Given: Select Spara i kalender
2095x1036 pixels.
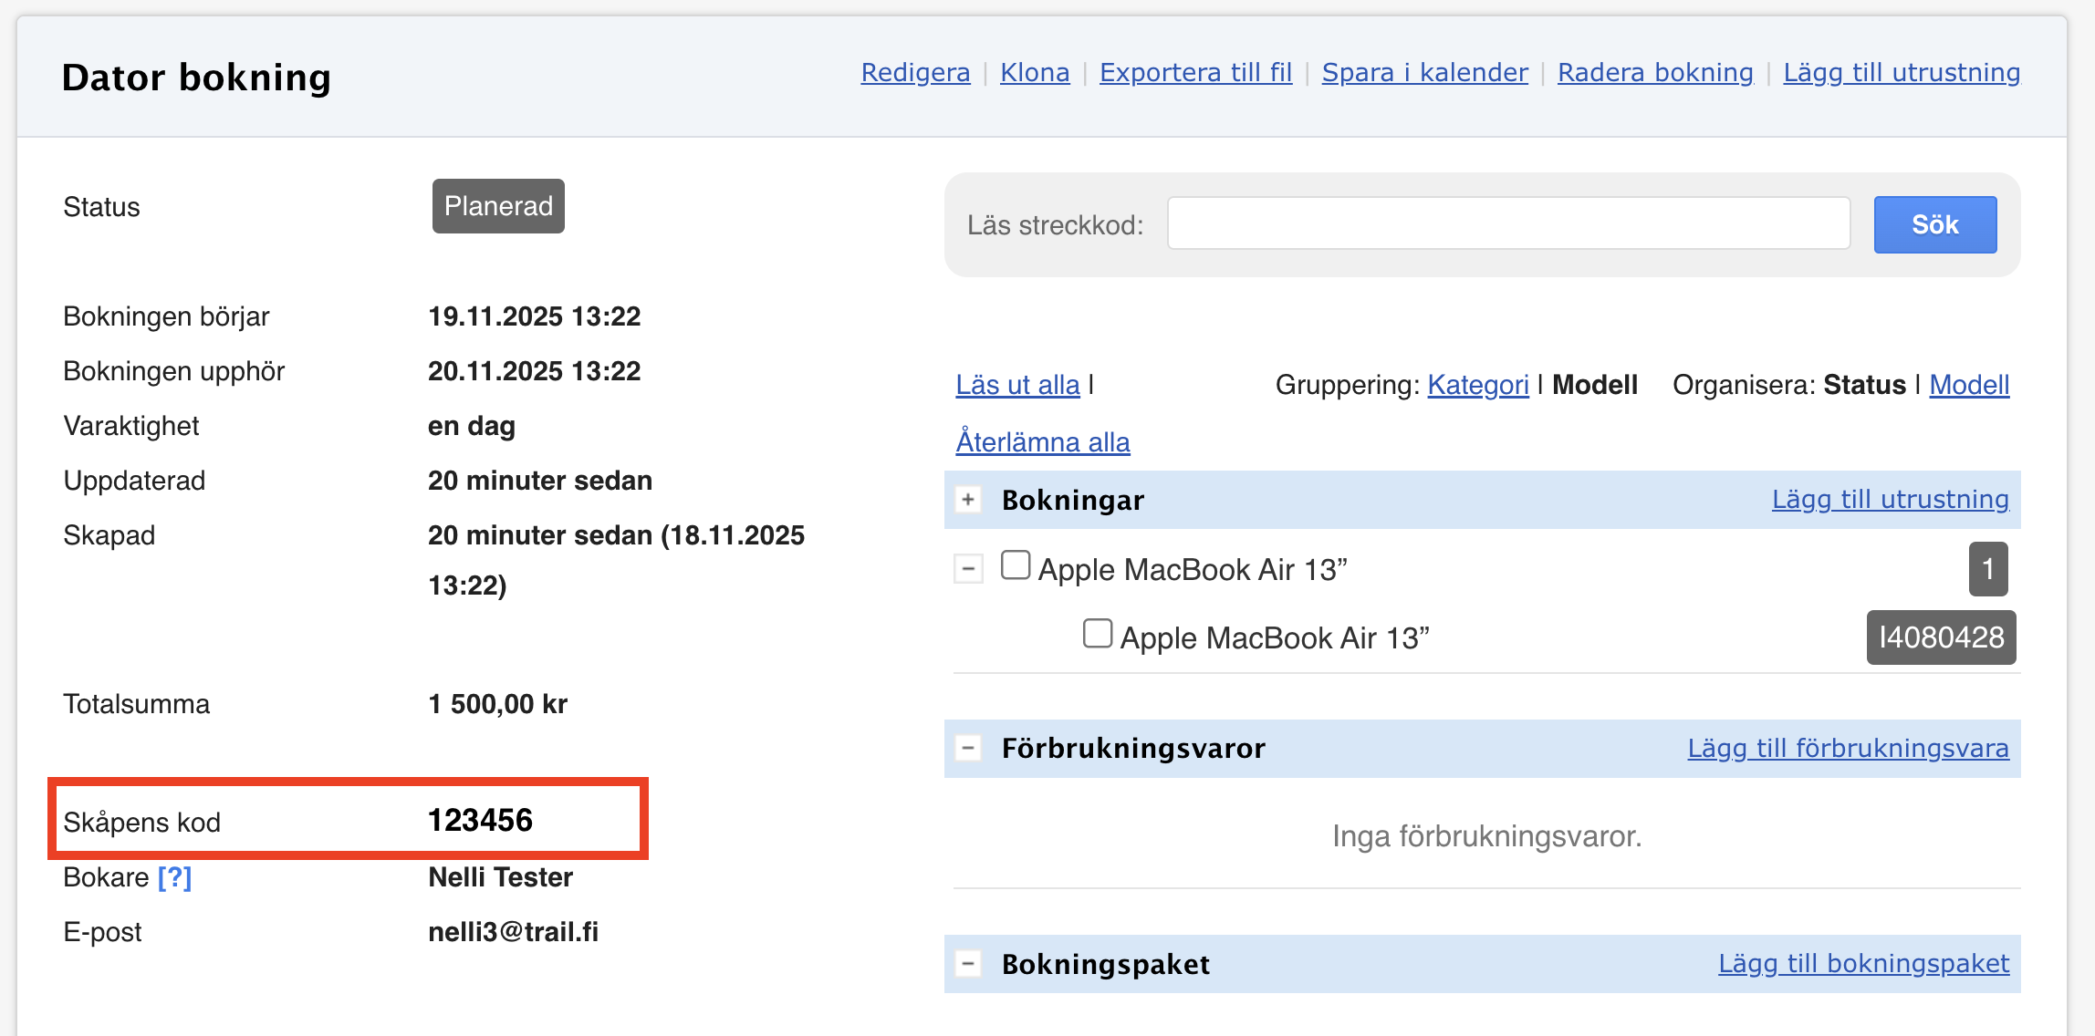Looking at the screenshot, I should click(x=1424, y=72).
